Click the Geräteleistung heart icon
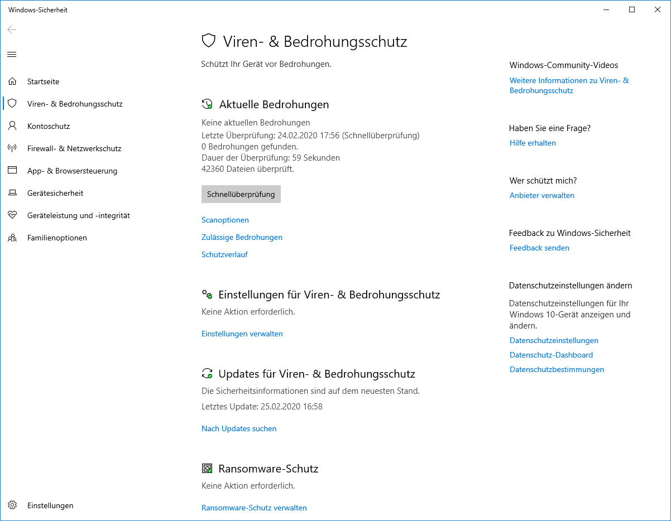Screen dimensions: 671x521 coord(12,215)
